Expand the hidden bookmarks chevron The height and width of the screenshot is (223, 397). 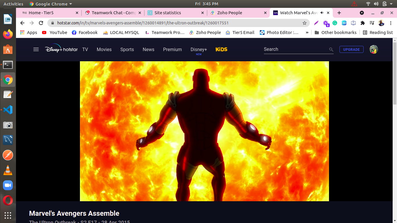pos(307,33)
